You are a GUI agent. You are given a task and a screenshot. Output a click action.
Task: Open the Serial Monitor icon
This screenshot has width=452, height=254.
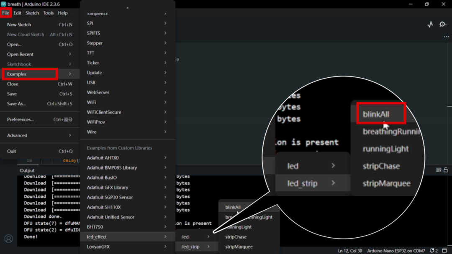click(x=443, y=25)
